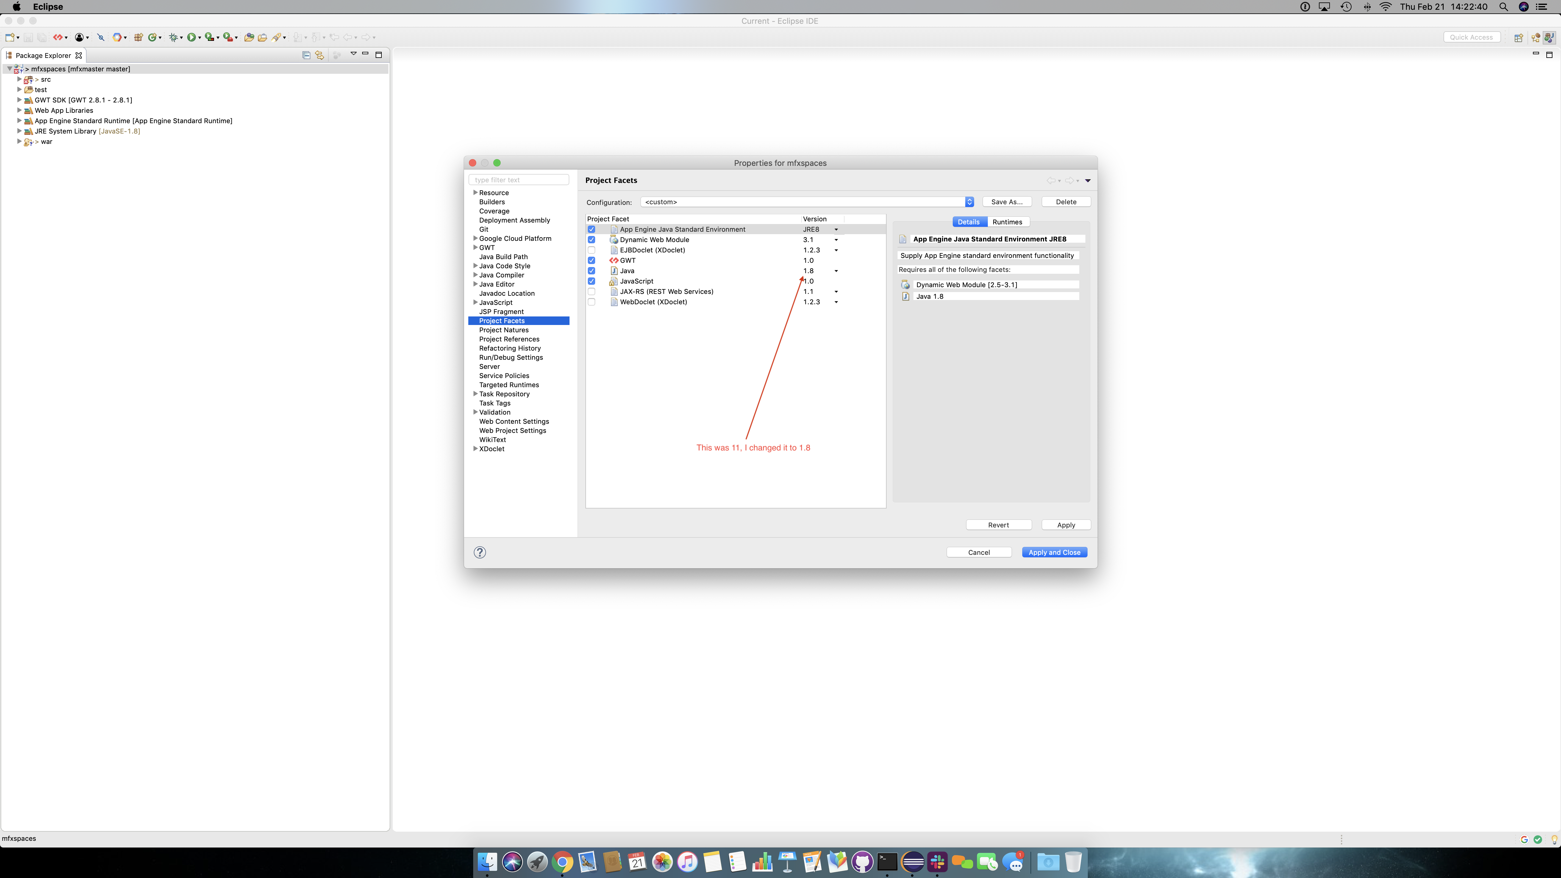The width and height of the screenshot is (1561, 878).
Task: Open the Java version dropdown showing 1.8
Action: click(x=836, y=271)
